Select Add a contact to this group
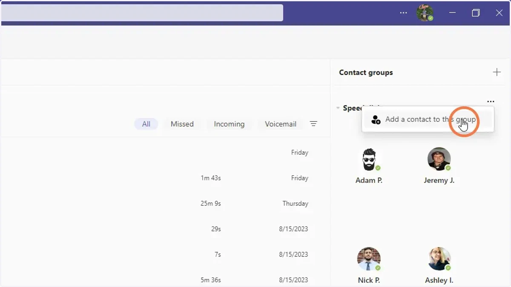This screenshot has height=287, width=511. [428, 119]
